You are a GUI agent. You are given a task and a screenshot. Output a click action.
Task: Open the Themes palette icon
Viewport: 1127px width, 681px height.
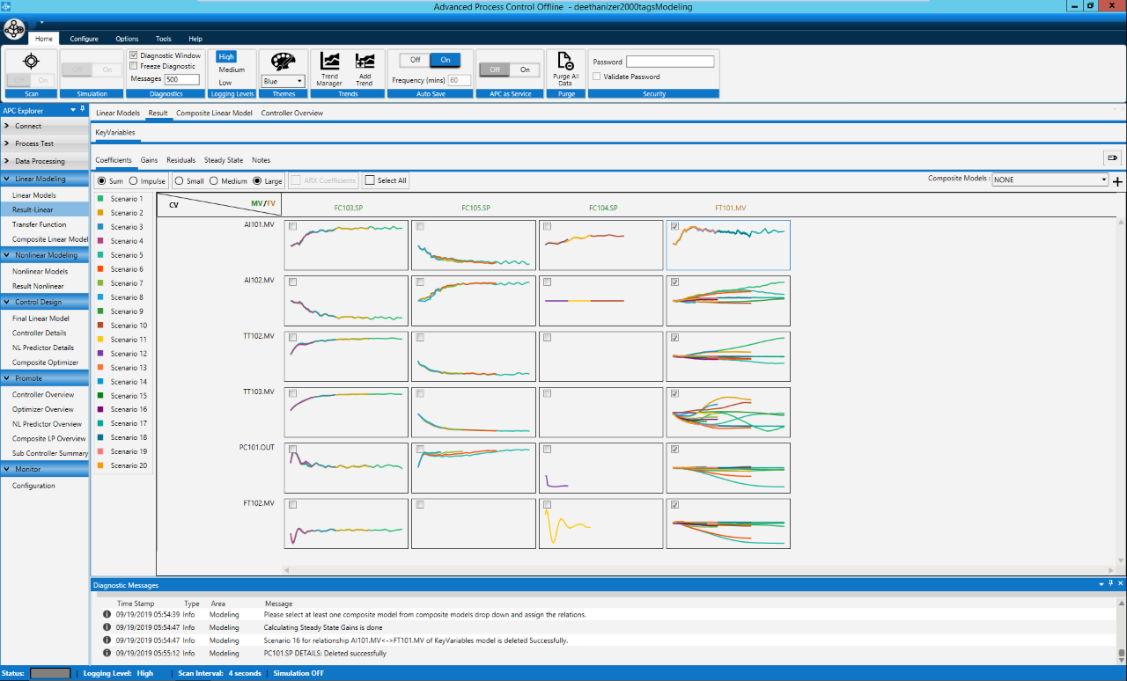pyautogui.click(x=283, y=62)
